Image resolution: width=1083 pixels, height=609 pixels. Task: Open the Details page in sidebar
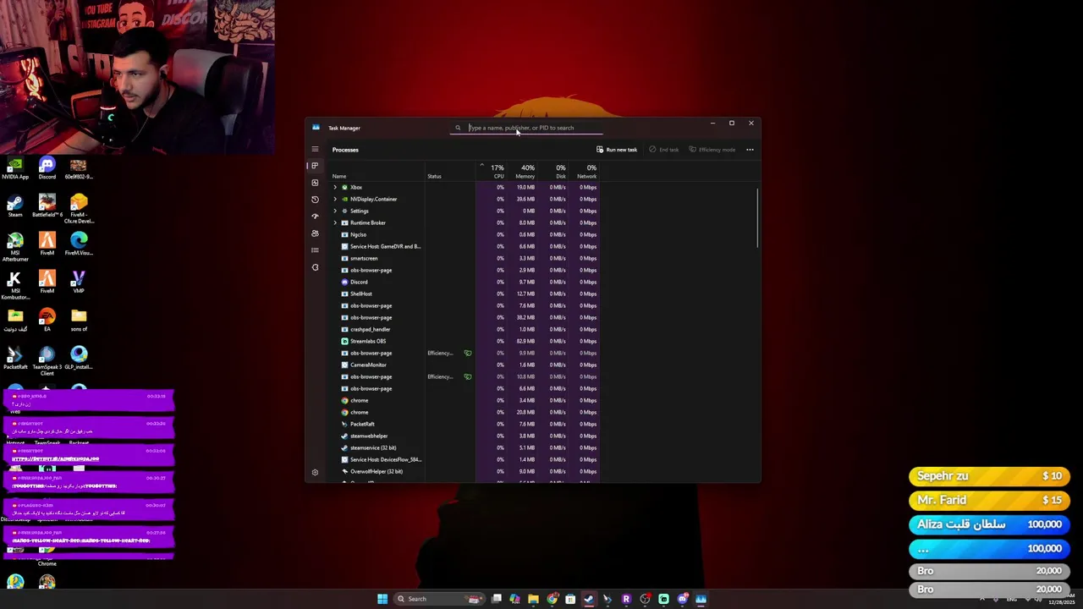(315, 250)
